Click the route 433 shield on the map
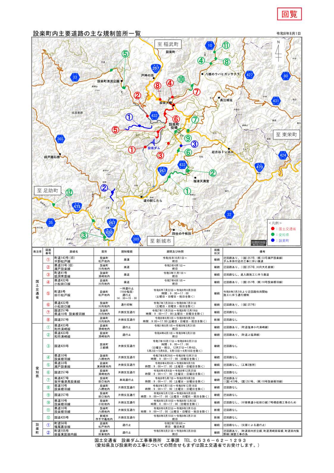Viewport: 334px width, 473px height. point(182,164)
